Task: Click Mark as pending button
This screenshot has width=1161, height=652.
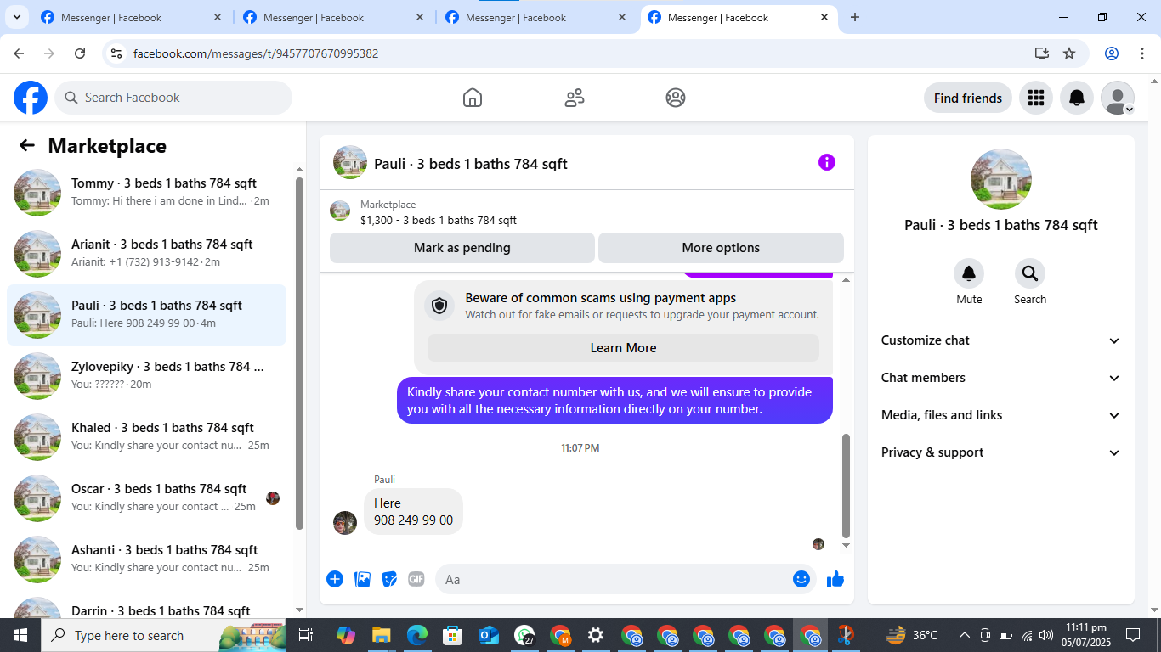Action: coord(462,248)
